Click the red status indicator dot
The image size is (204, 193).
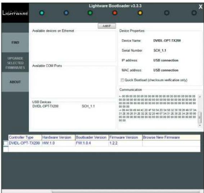tap(115, 13)
